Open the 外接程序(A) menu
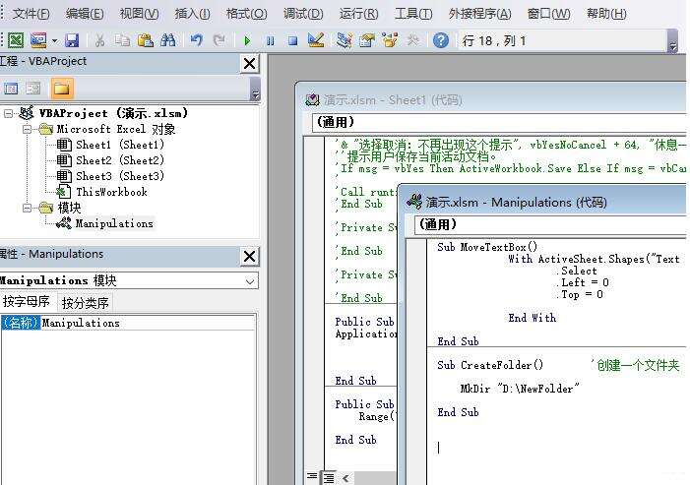This screenshot has height=485, width=690. [x=479, y=14]
